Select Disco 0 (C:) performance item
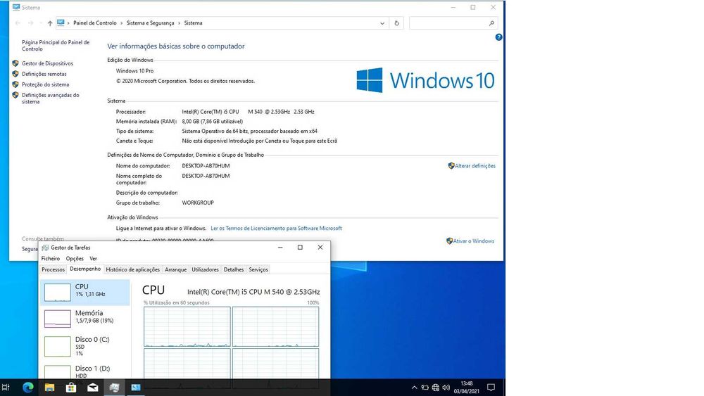This screenshot has height=396, width=704. 85,346
